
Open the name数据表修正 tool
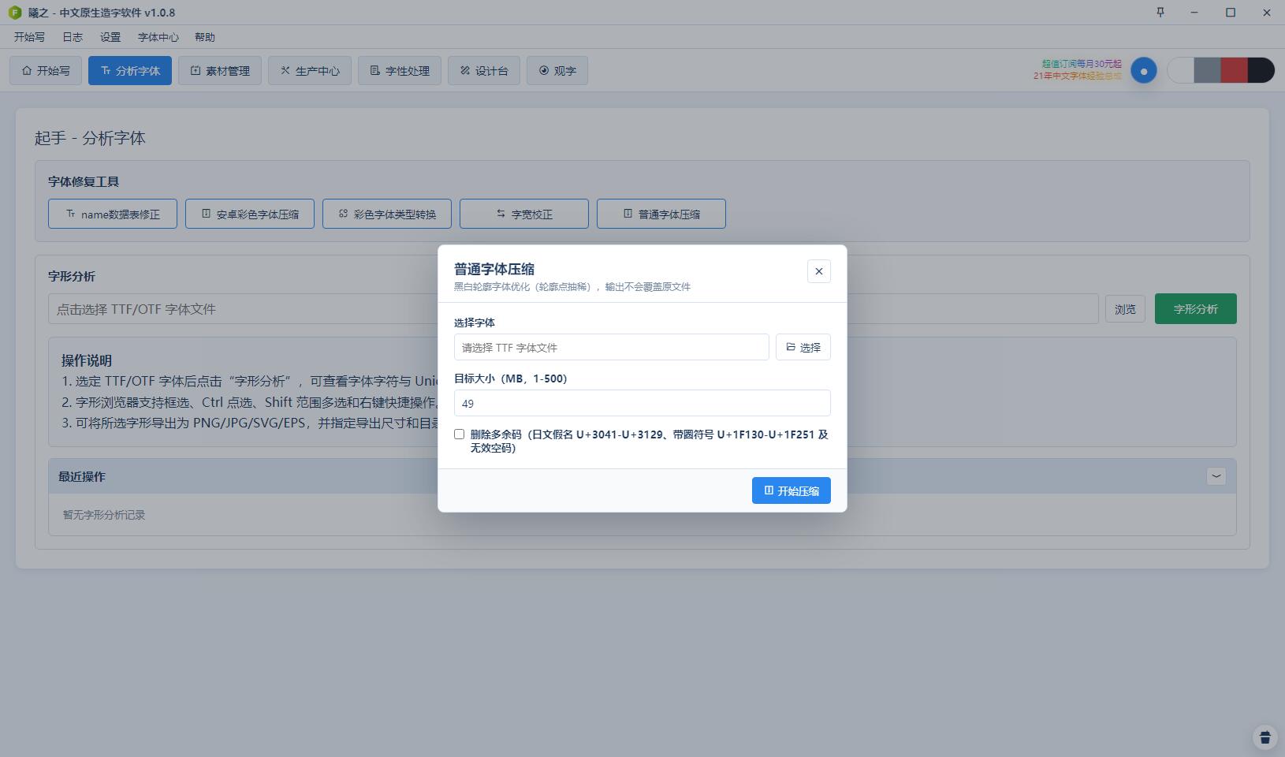(x=113, y=214)
